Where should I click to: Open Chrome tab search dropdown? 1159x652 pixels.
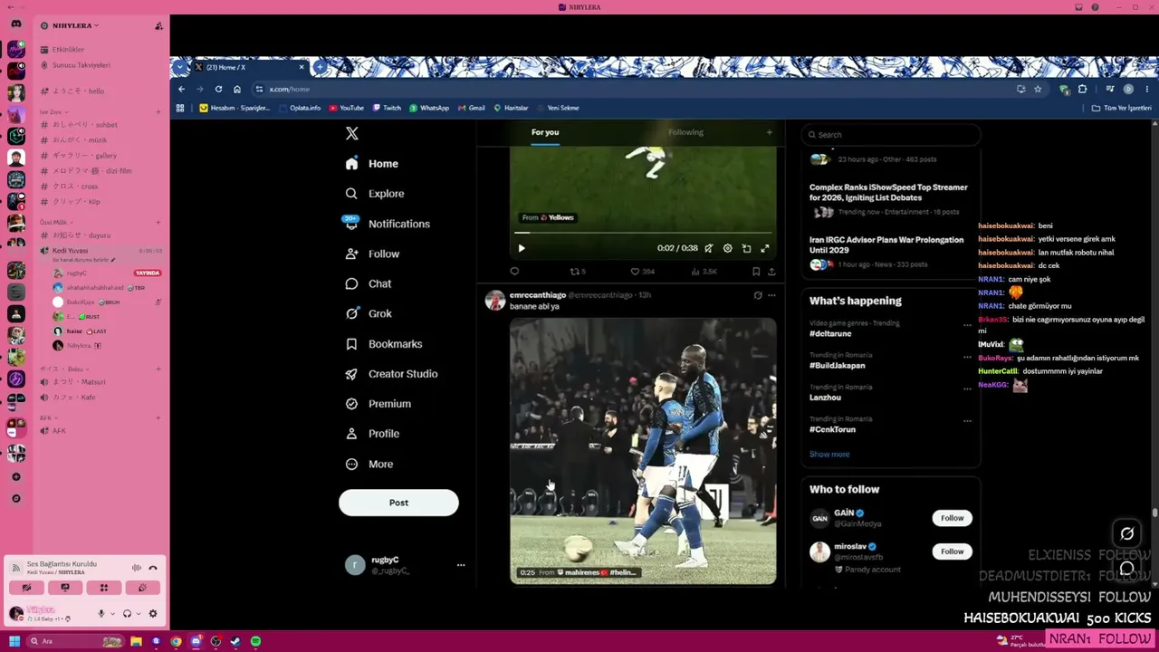pos(180,67)
